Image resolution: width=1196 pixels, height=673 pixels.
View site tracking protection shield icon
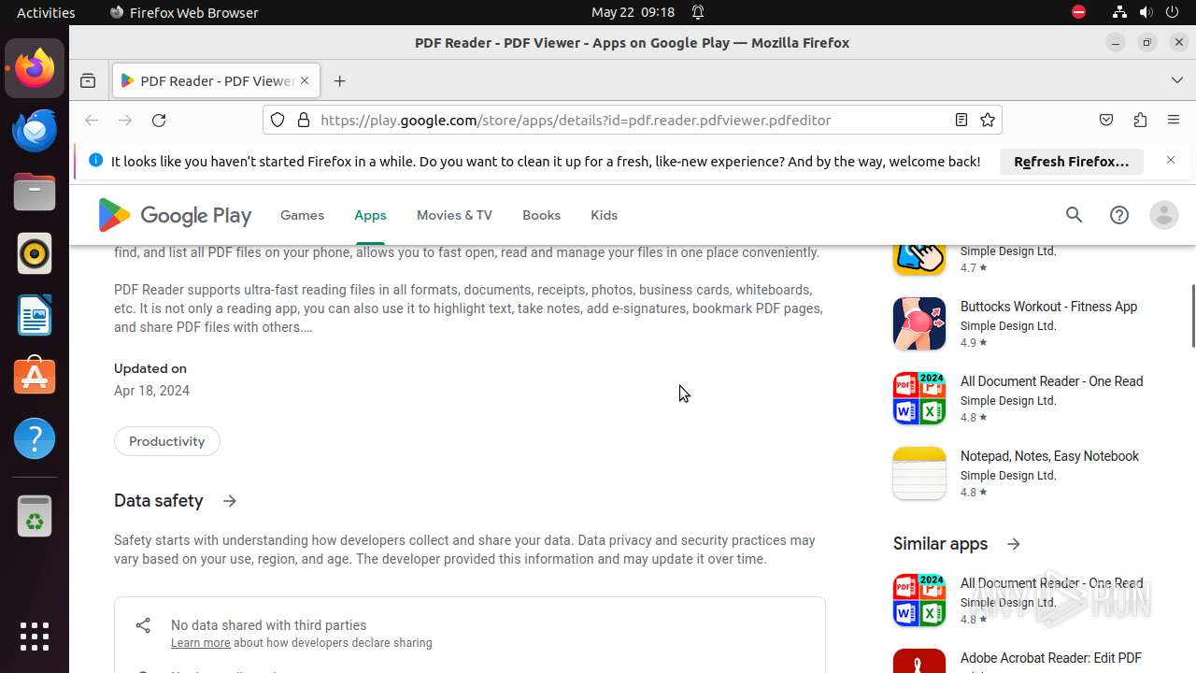[x=278, y=120]
